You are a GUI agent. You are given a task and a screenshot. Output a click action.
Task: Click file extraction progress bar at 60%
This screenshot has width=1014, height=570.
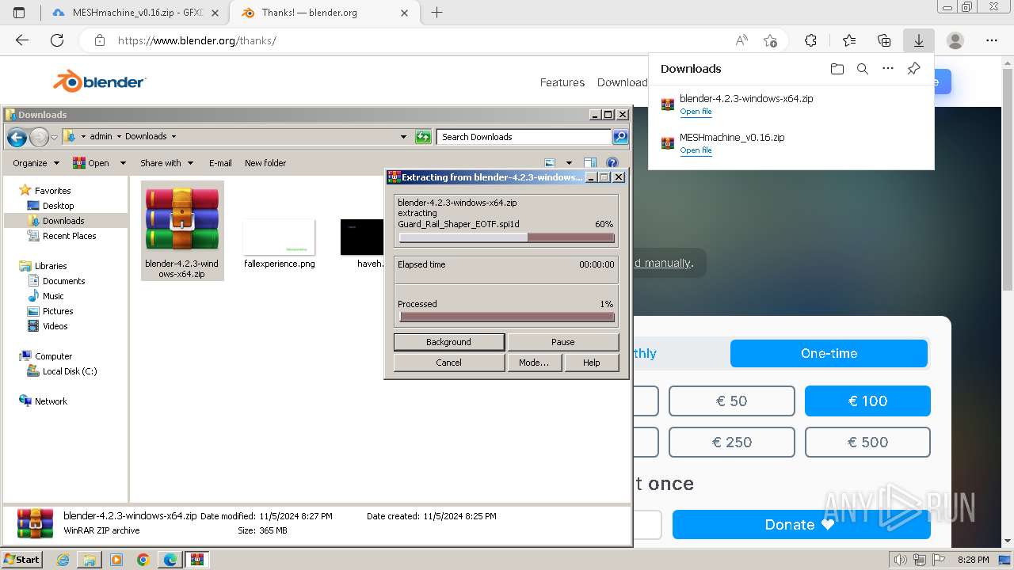pyautogui.click(x=506, y=237)
